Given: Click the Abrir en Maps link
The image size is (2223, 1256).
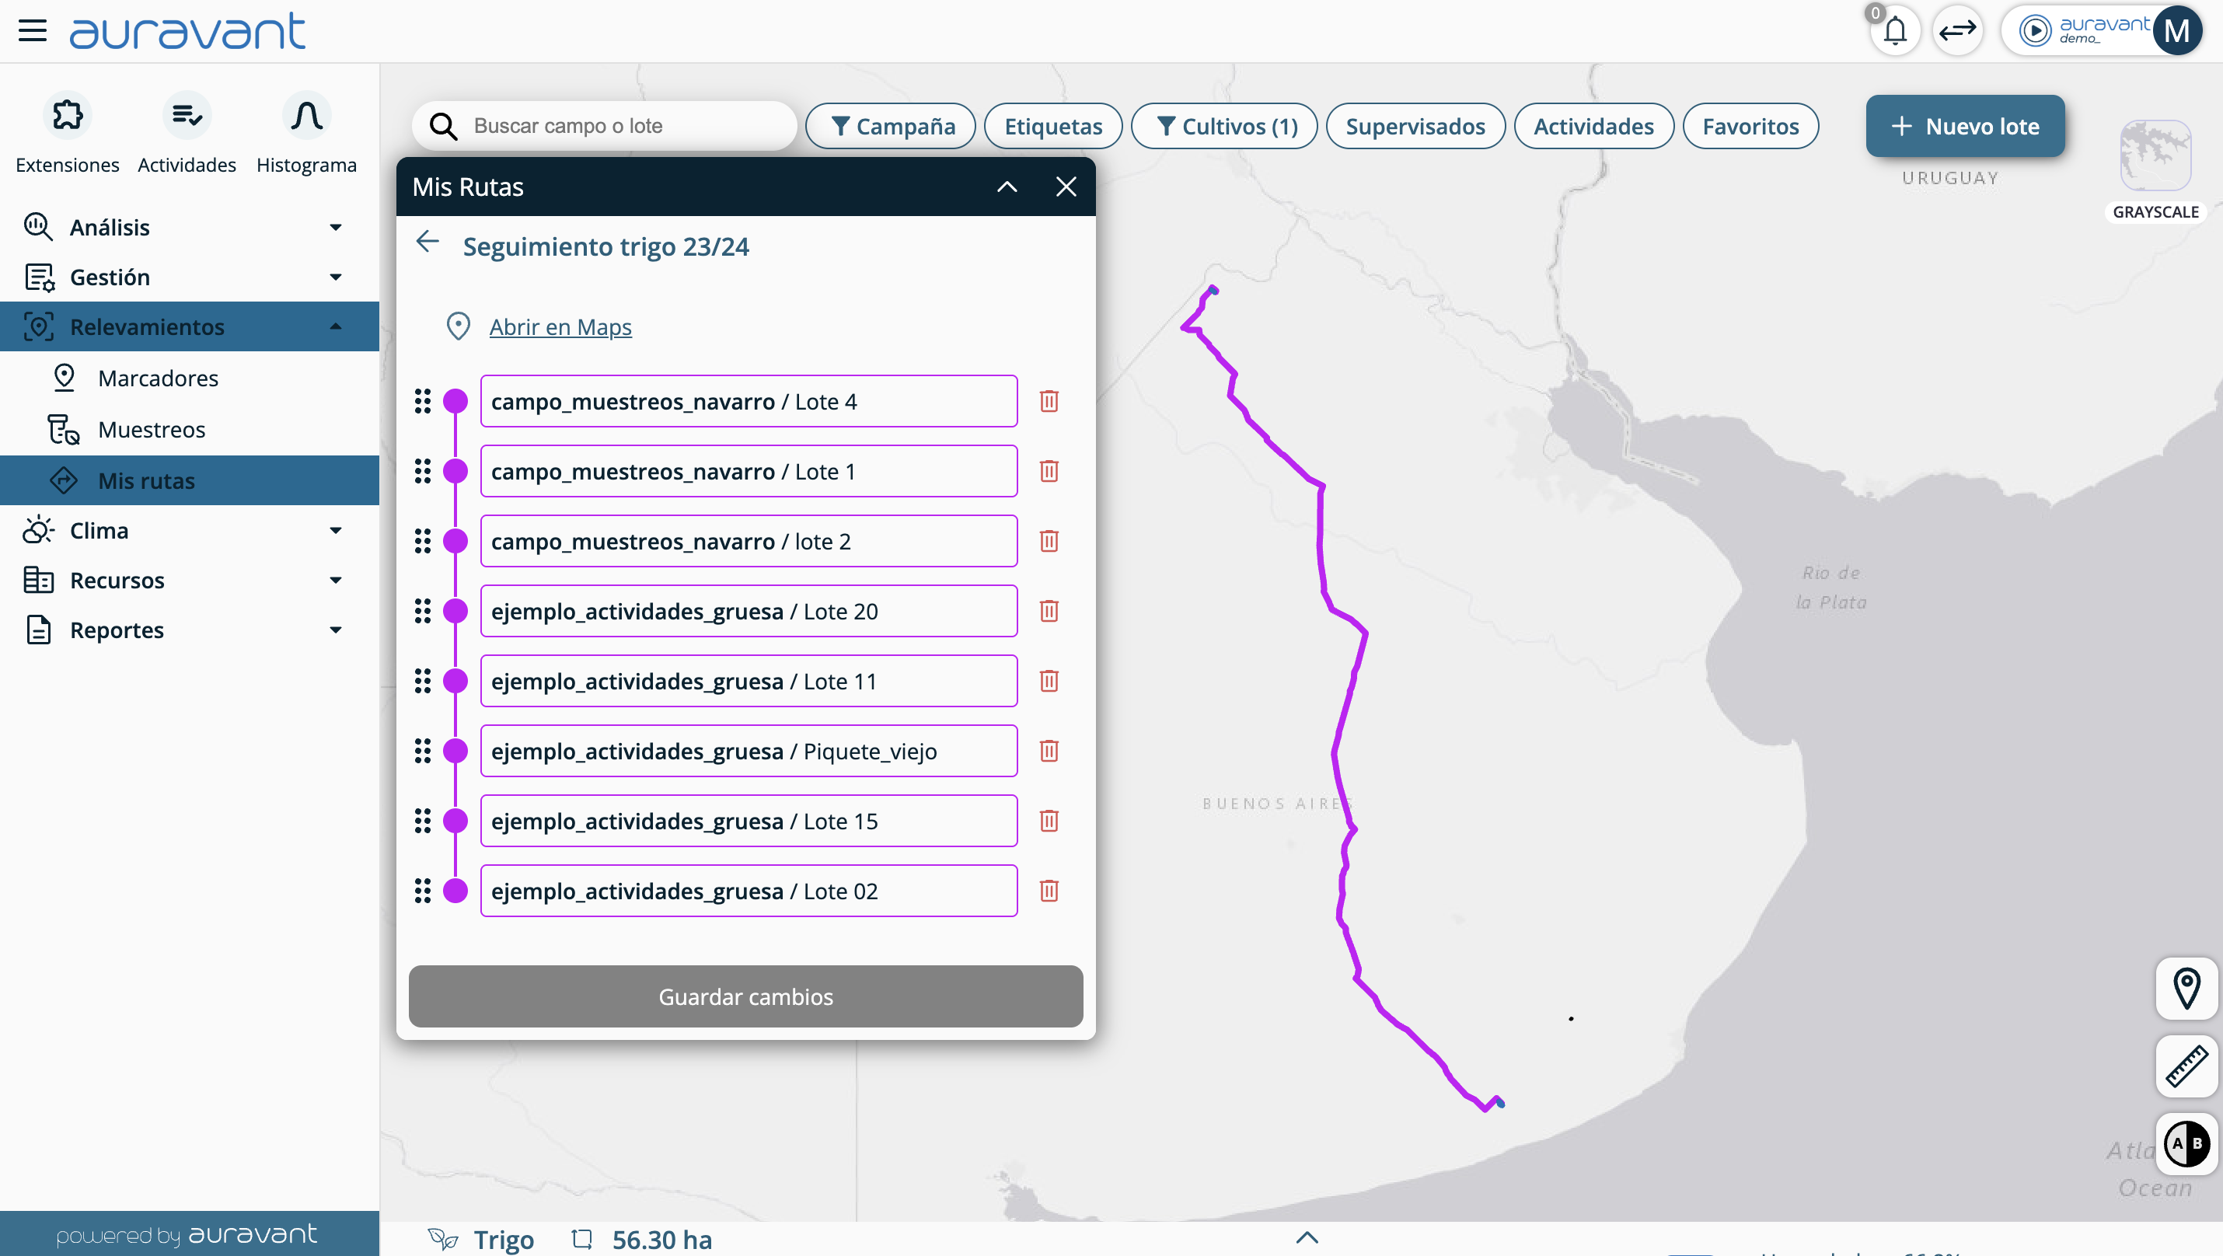Looking at the screenshot, I should point(560,327).
